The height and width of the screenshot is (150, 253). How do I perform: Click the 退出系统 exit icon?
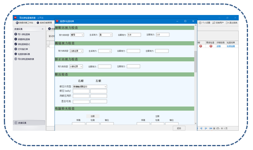227,23
